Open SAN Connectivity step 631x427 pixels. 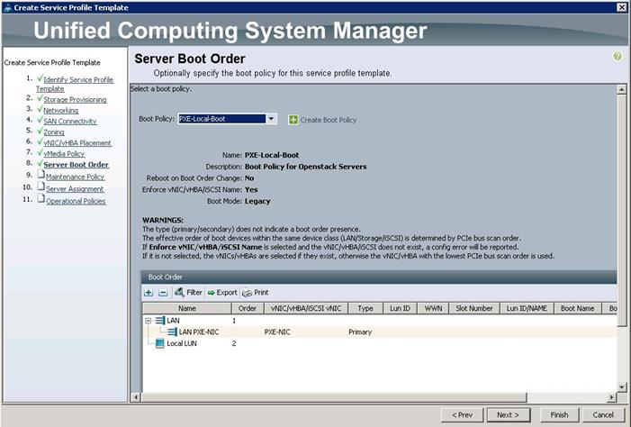70,122
